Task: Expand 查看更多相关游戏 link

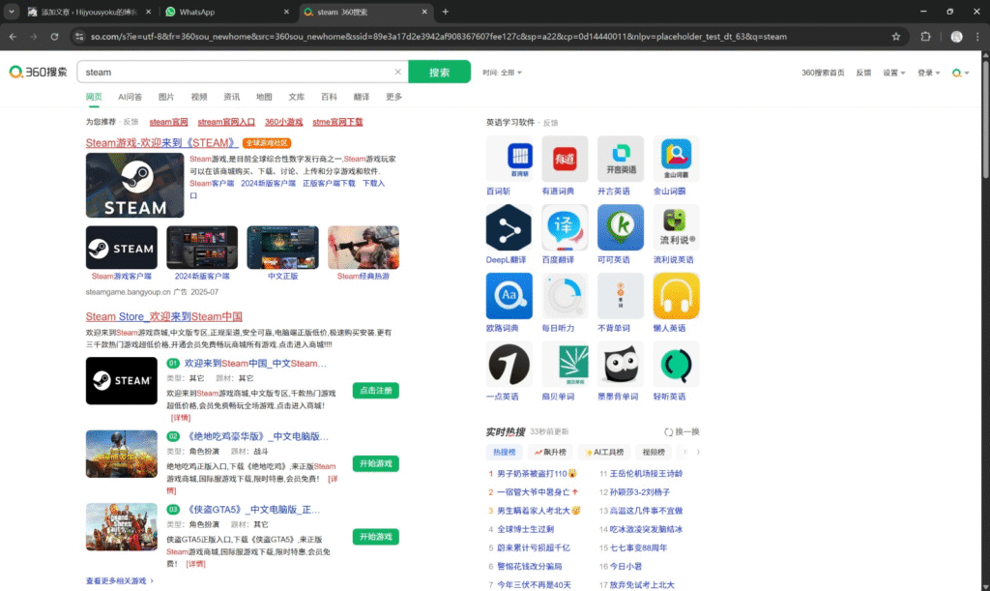Action: click(x=120, y=581)
